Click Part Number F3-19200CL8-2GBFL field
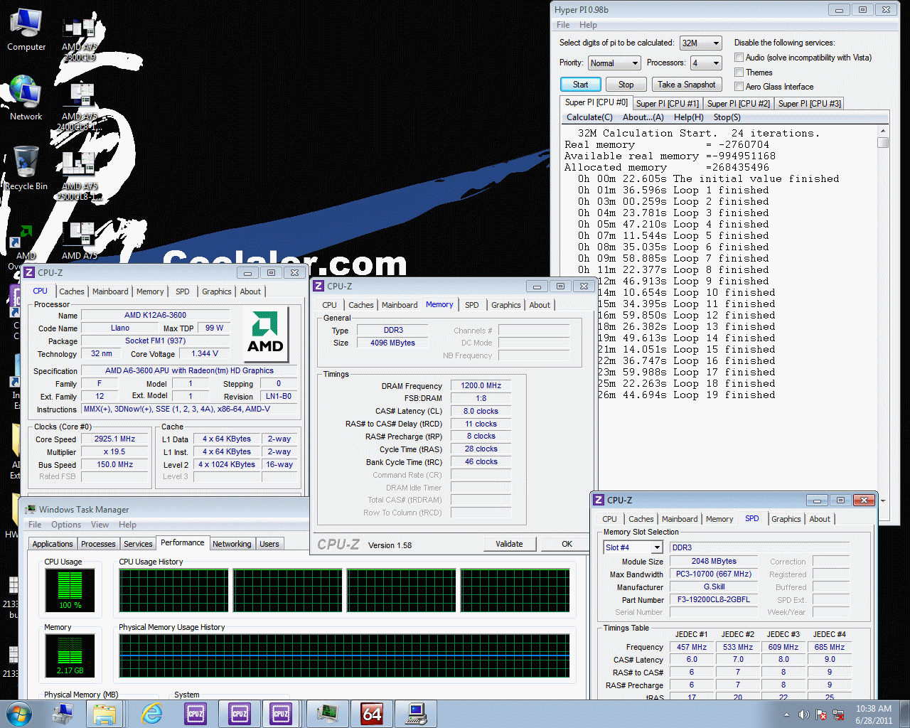This screenshot has width=910, height=728. click(x=714, y=599)
